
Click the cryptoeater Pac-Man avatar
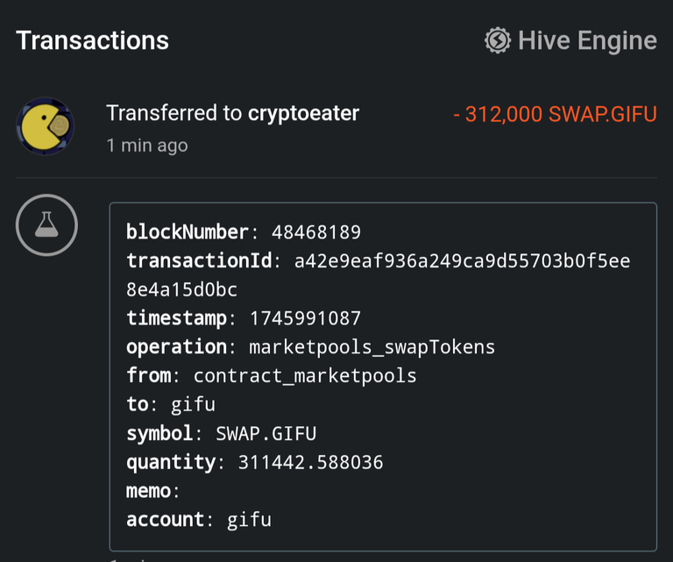pyautogui.click(x=45, y=126)
